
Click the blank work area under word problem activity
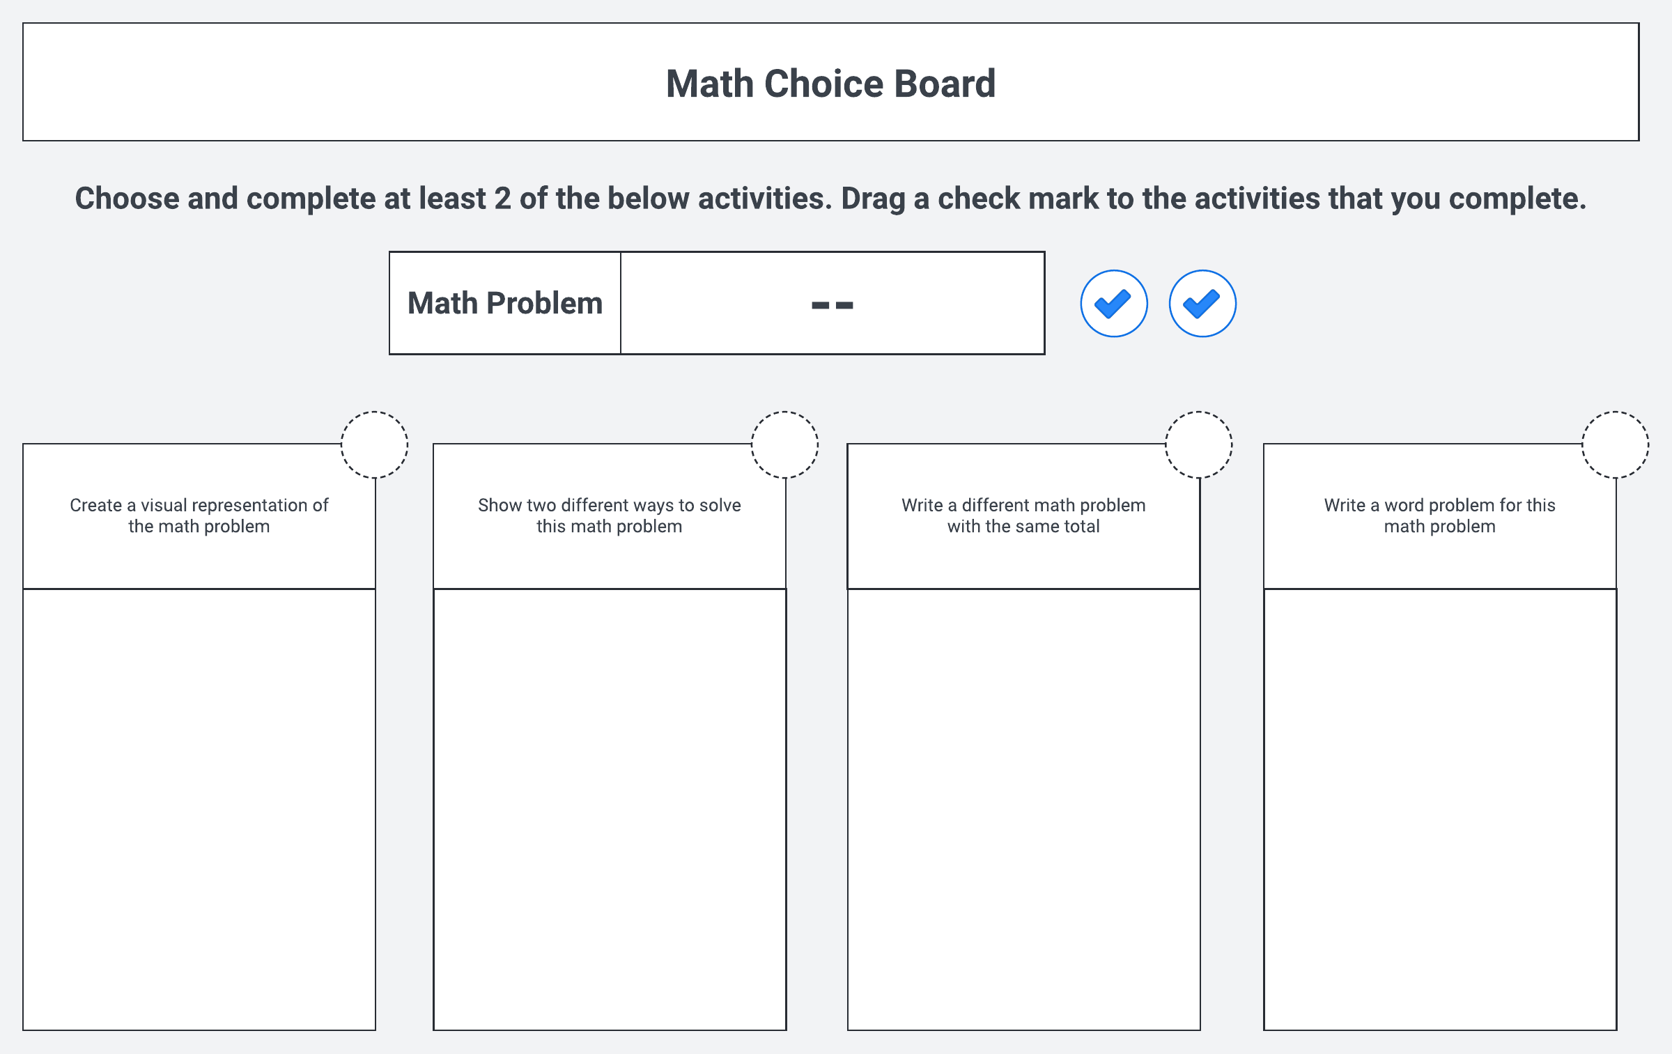[1440, 808]
